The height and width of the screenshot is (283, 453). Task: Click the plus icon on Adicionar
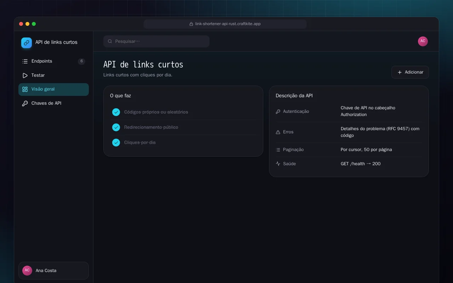pyautogui.click(x=400, y=72)
